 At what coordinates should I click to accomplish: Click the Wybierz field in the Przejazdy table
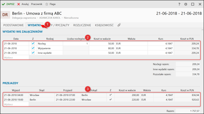(x=16, y=104)
